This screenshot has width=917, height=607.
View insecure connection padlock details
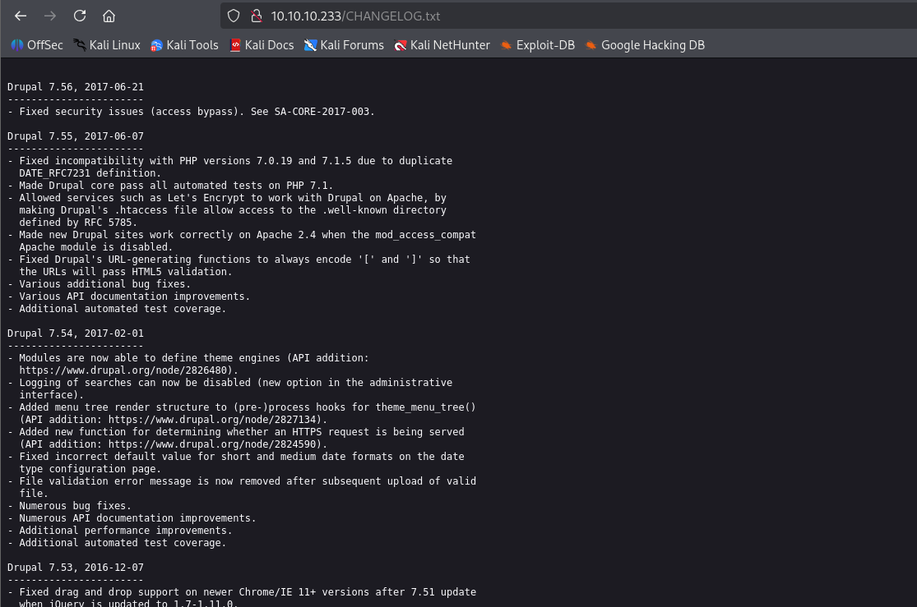(x=256, y=16)
